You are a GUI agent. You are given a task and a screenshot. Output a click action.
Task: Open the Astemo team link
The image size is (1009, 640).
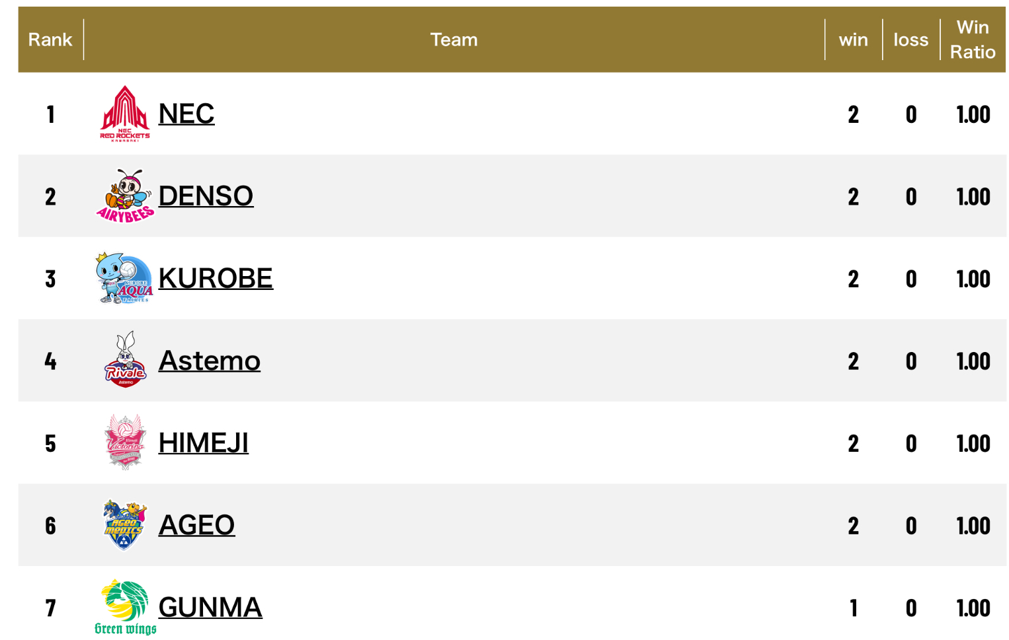point(210,361)
